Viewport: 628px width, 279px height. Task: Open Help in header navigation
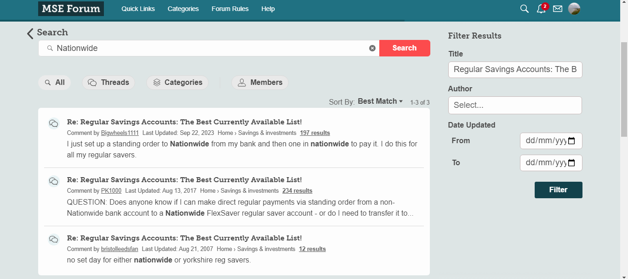click(268, 9)
